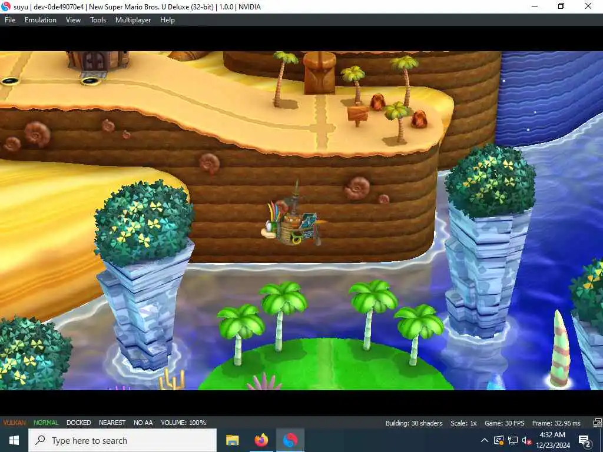The width and height of the screenshot is (603, 452).
Task: Click the taskbar search box
Action: click(x=122, y=440)
